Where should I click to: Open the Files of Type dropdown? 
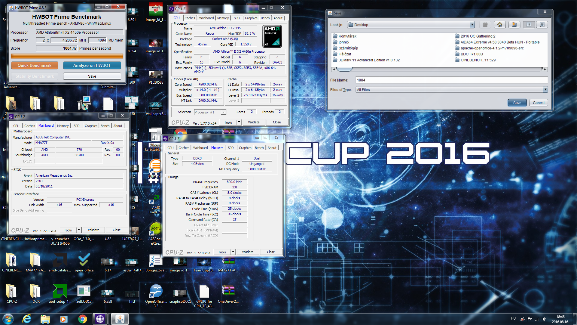[x=545, y=90]
